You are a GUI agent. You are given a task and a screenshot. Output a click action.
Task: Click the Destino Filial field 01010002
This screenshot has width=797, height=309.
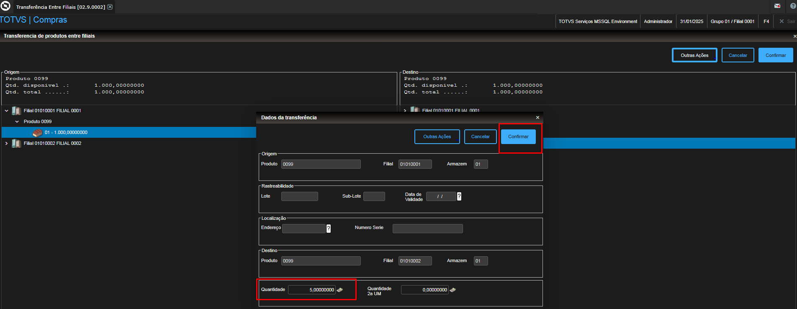point(415,261)
